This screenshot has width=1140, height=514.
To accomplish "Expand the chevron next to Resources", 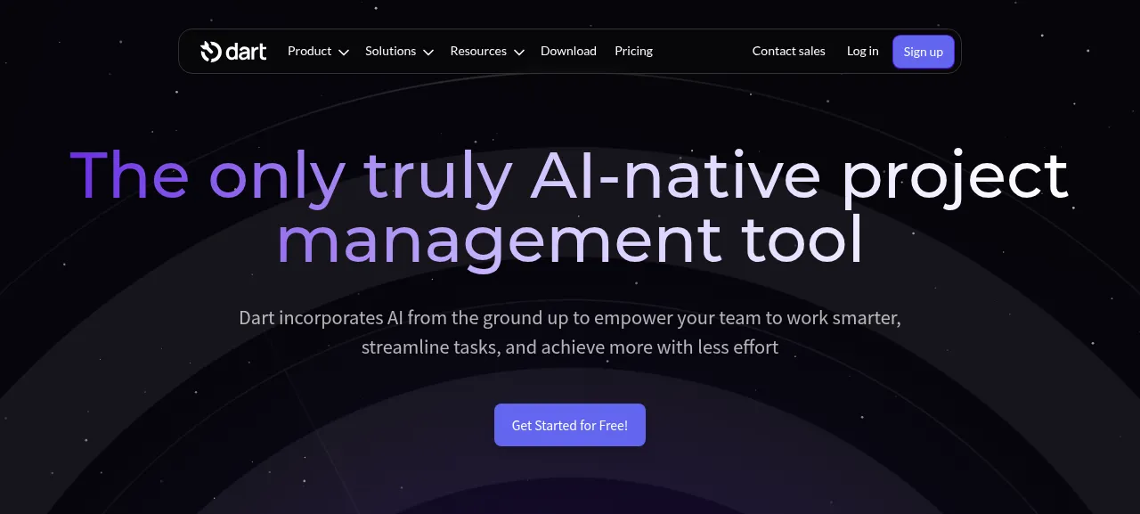I will (519, 53).
